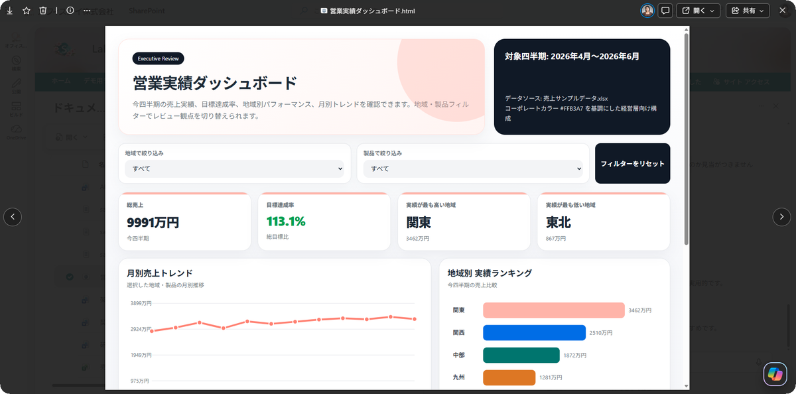Screen dimensions: 796x394
Task: Open the comments pane icon
Action: pos(666,11)
